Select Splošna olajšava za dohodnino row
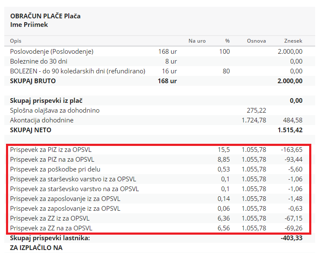This screenshot has height=253, width=319. point(160,111)
